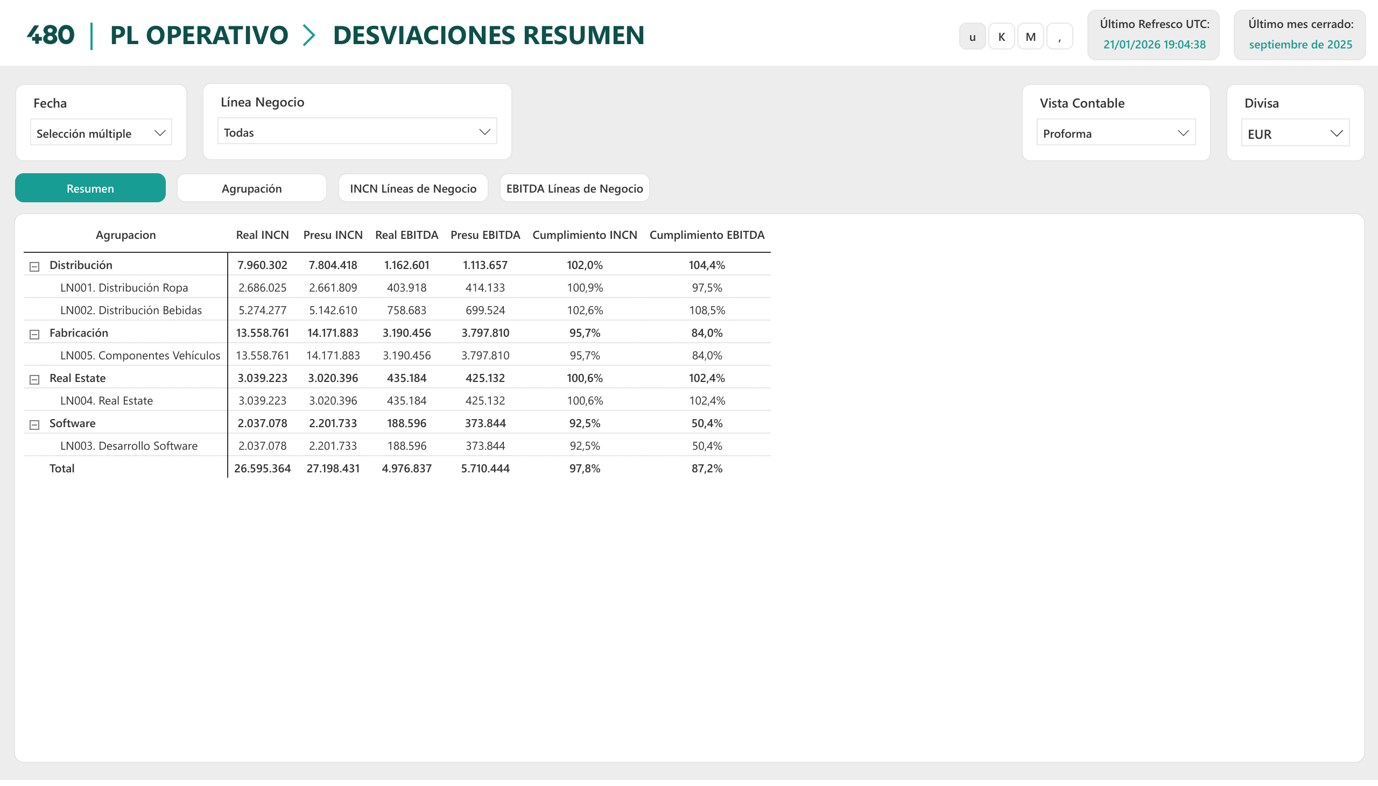
Task: Select the Fabricación group label
Action: 79,333
